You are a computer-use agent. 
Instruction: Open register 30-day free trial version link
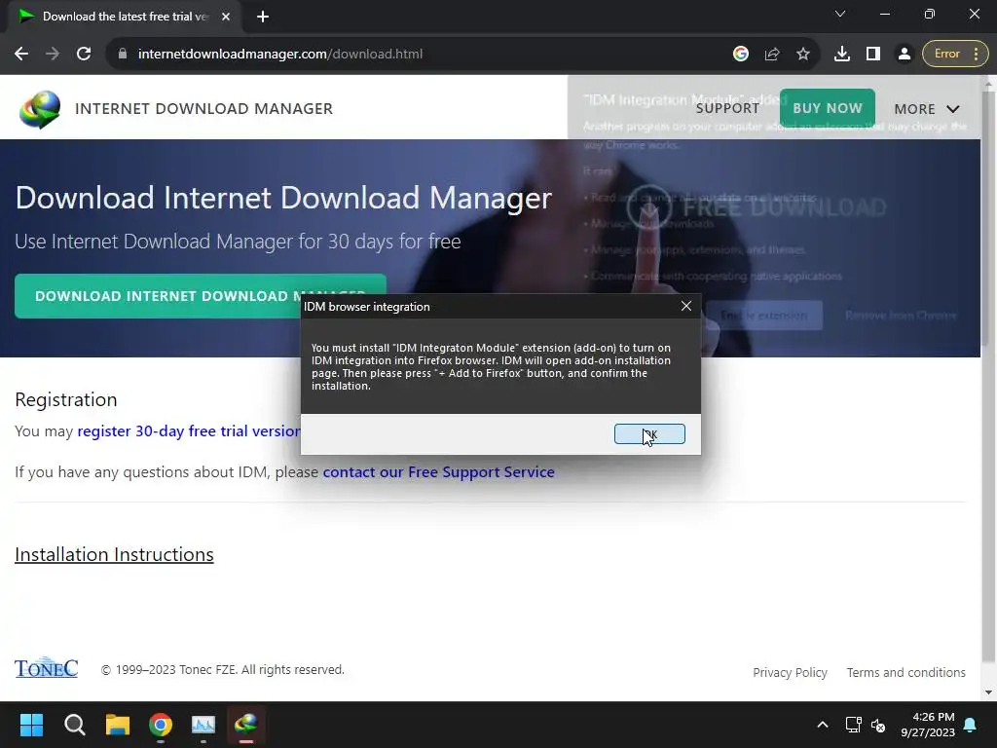[189, 431]
